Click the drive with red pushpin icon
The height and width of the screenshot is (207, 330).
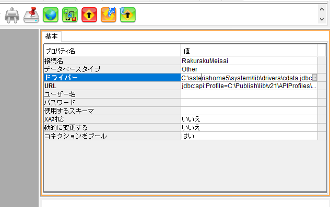pyautogui.click(x=31, y=15)
